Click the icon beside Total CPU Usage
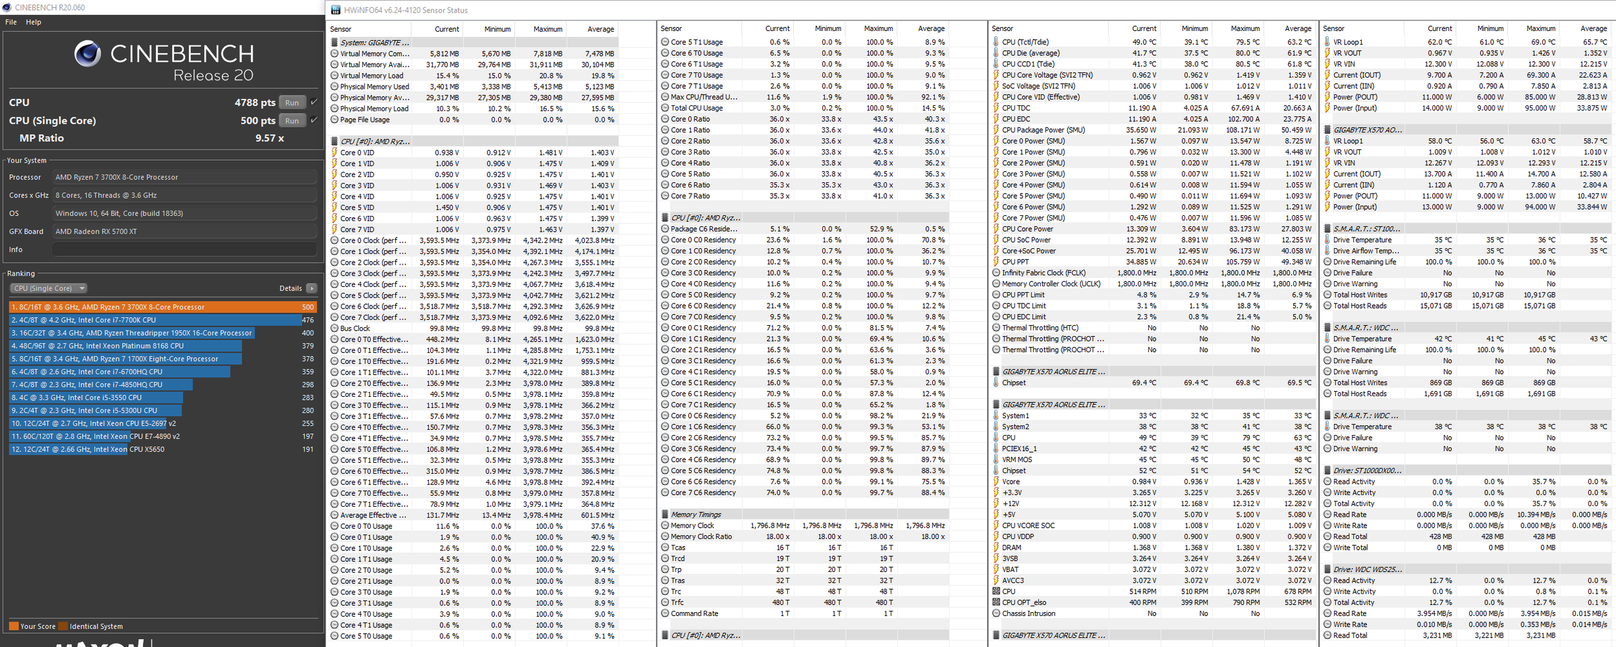Image resolution: width=1616 pixels, height=647 pixels. click(x=665, y=108)
